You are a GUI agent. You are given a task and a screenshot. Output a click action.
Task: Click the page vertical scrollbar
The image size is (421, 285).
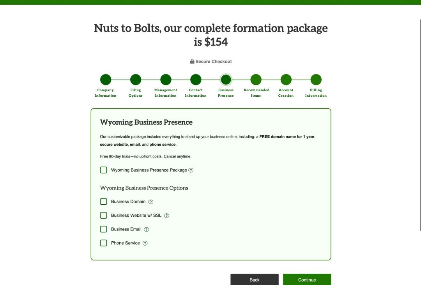(x=419, y=125)
